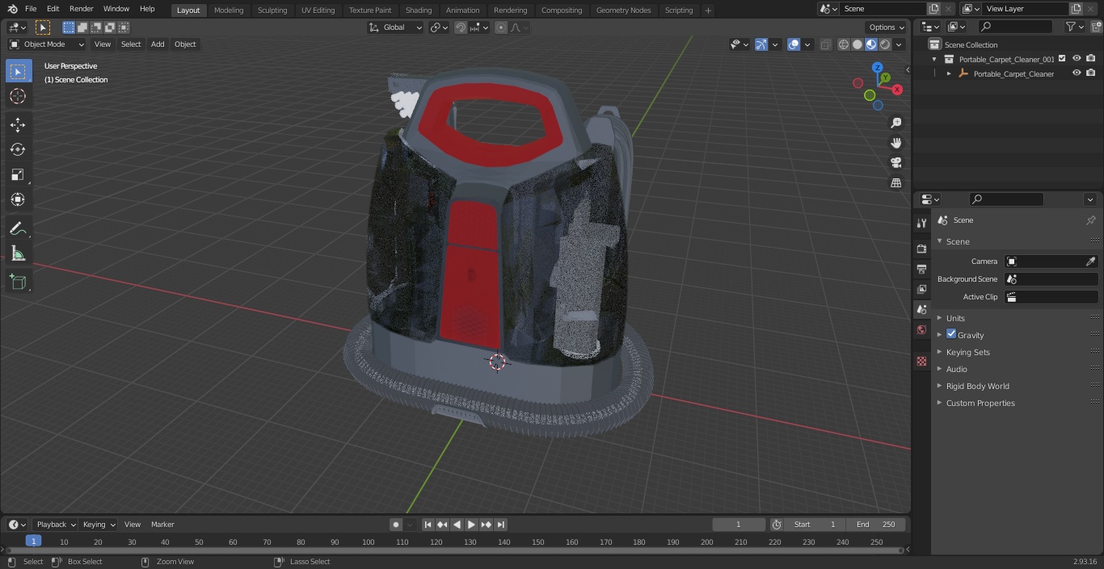Screen dimensions: 1104x569
Task: Open the viewport shading options dropdown
Action: pyautogui.click(x=899, y=44)
